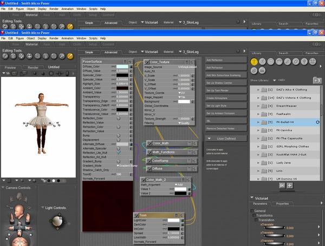Toggle the Shadow_Catch_Only checkbox
The width and height of the screenshot is (325, 246).
[x=119, y=170]
